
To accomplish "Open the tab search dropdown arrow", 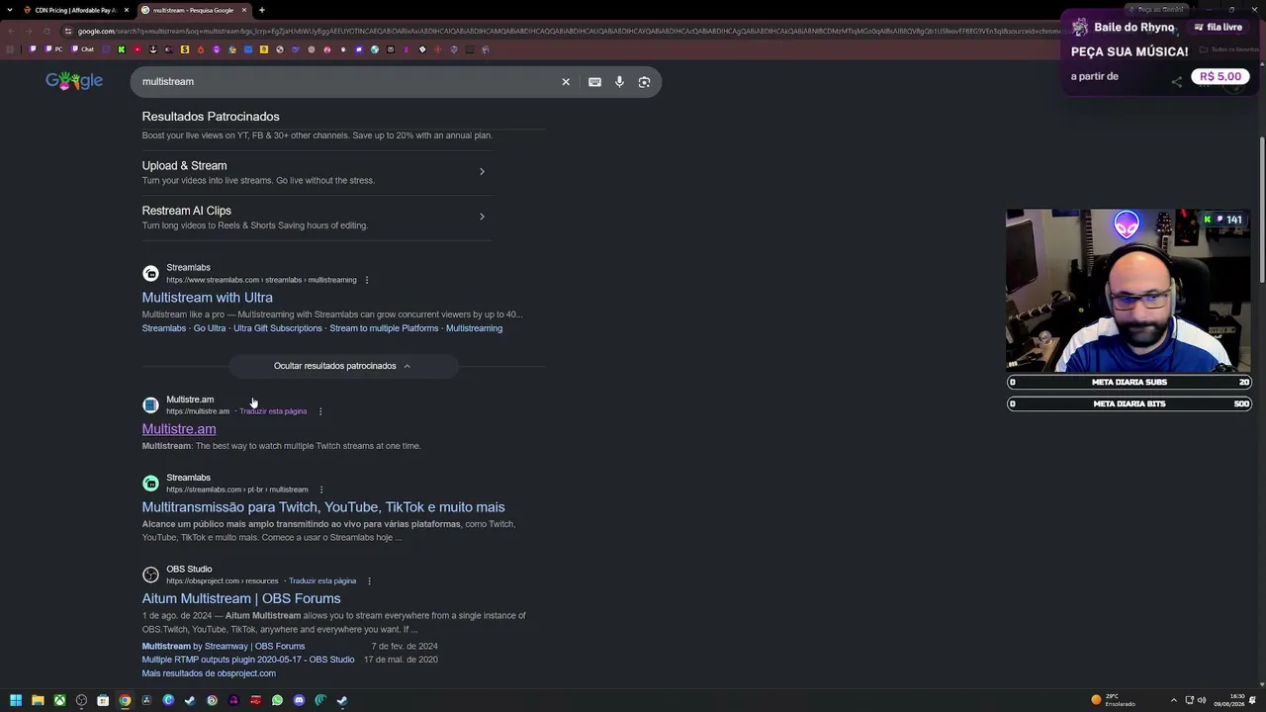I will [x=9, y=10].
